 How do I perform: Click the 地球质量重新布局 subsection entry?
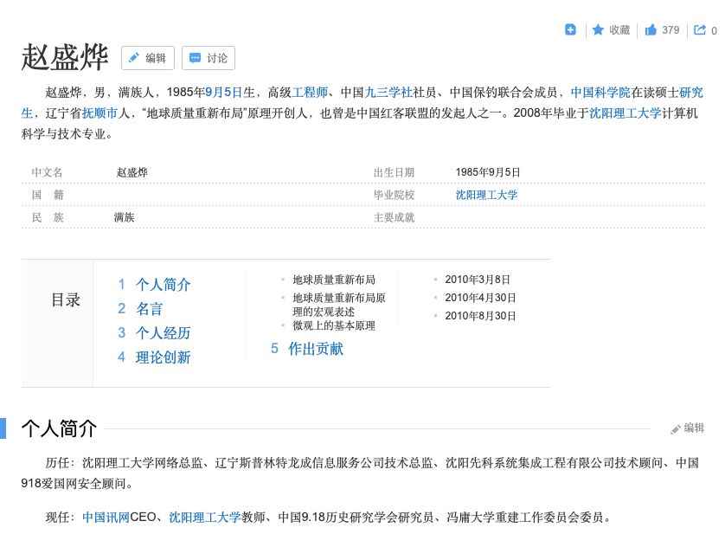pos(334,280)
